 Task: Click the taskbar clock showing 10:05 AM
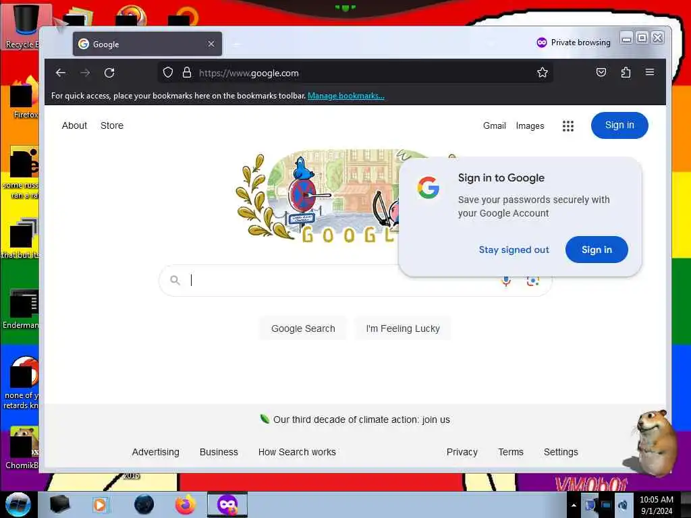coord(656,505)
